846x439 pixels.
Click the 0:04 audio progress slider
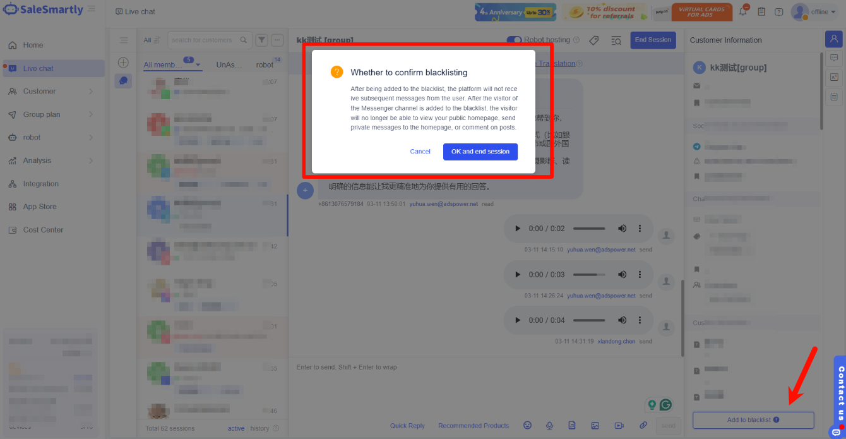click(x=588, y=320)
